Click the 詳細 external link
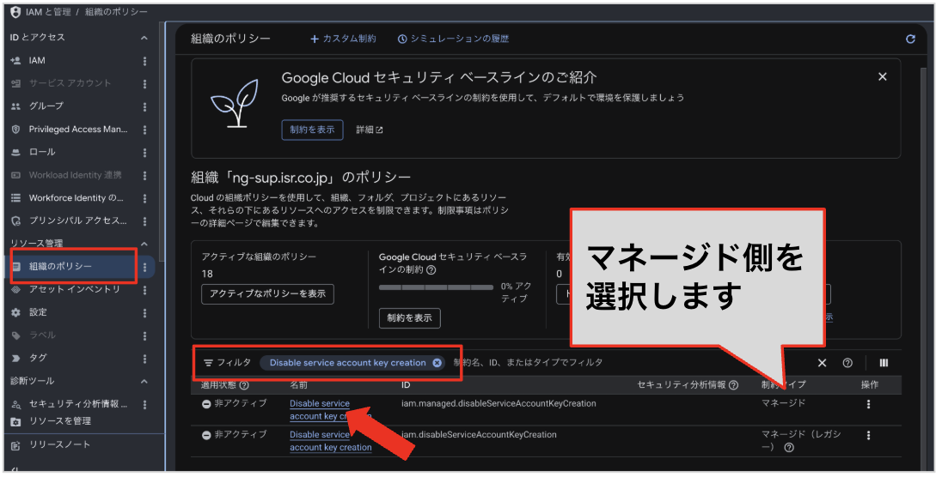Image resolution: width=942 pixels, height=477 pixels. coord(370,130)
